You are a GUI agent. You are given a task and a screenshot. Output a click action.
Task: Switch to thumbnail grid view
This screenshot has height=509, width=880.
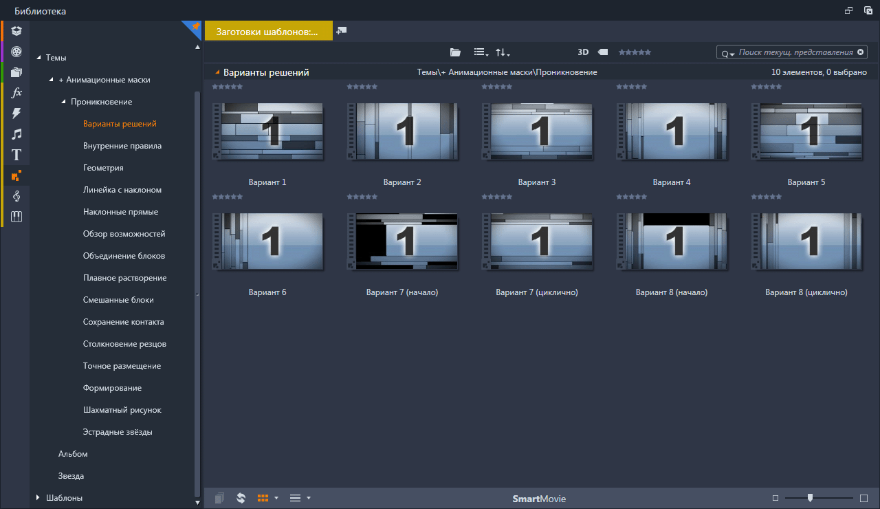pyautogui.click(x=263, y=498)
